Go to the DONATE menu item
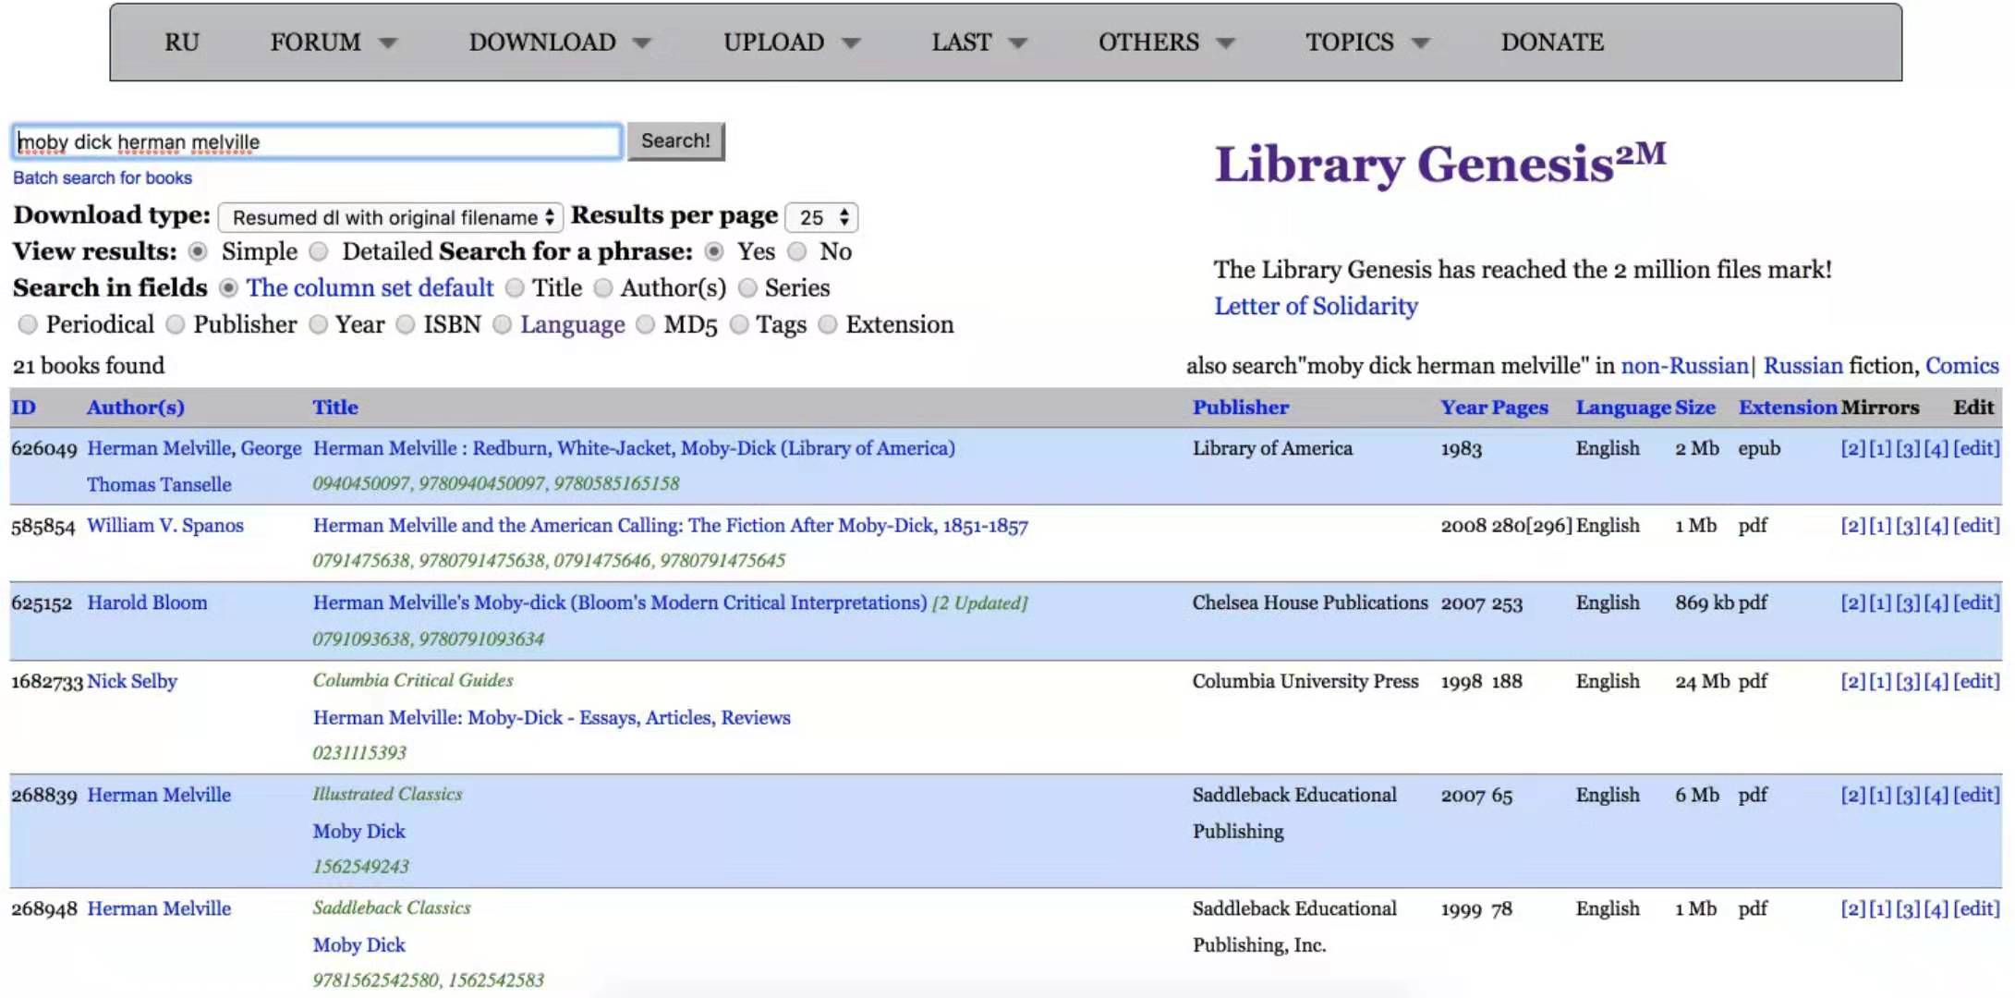Image resolution: width=2015 pixels, height=998 pixels. [x=1552, y=43]
